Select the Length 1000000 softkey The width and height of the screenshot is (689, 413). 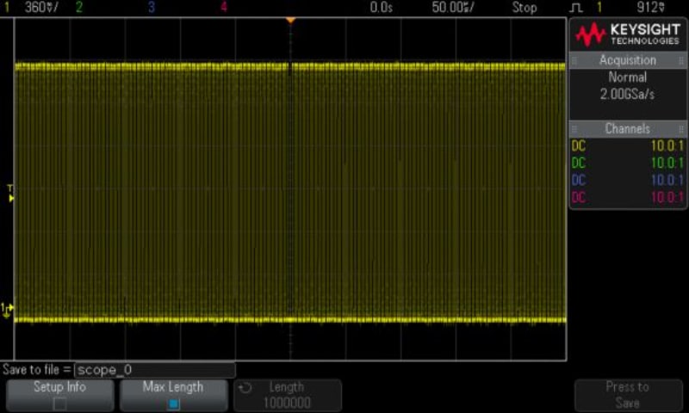point(288,395)
